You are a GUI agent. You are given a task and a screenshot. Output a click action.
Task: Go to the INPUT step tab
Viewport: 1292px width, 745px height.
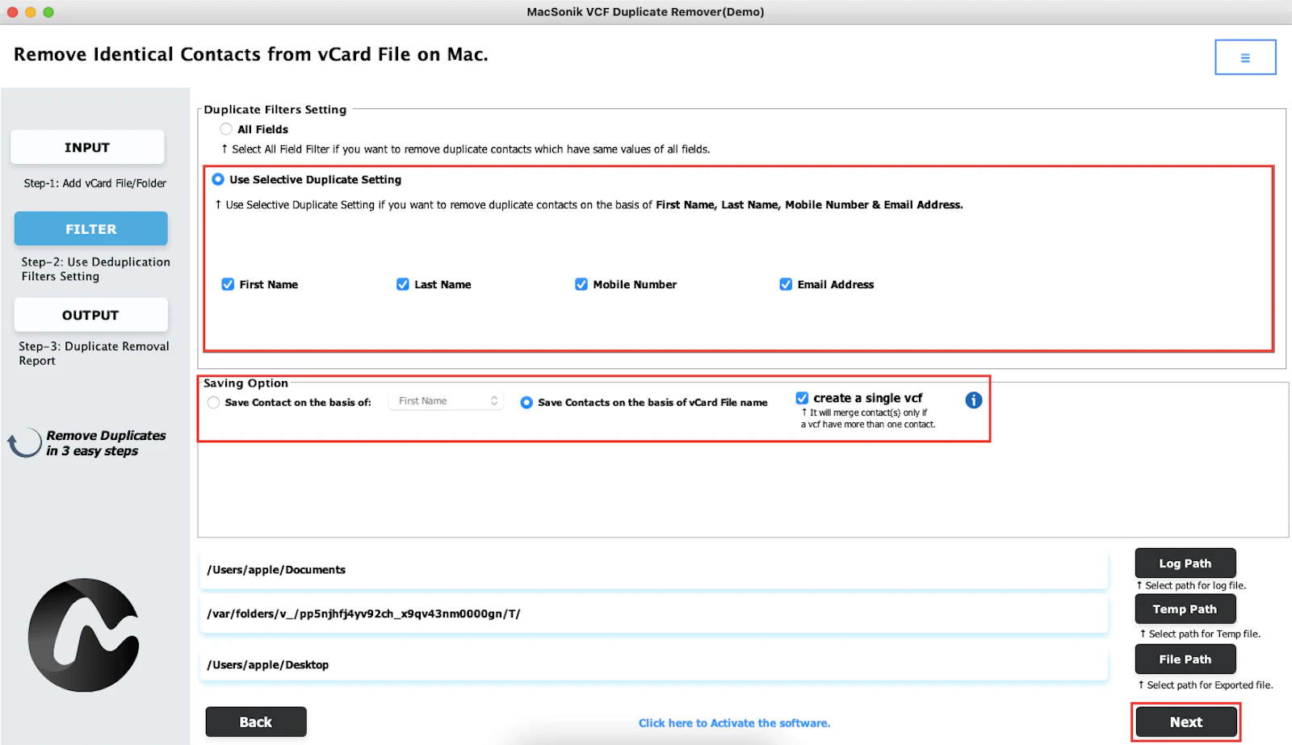pyautogui.click(x=87, y=148)
